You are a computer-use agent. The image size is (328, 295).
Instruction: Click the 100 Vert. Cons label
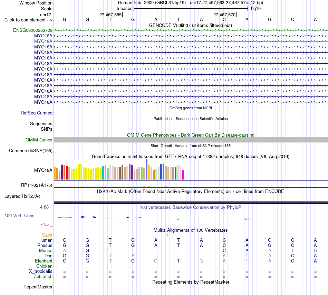(x=19, y=215)
